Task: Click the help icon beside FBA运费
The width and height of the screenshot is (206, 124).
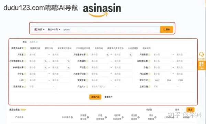Action: [149, 74]
